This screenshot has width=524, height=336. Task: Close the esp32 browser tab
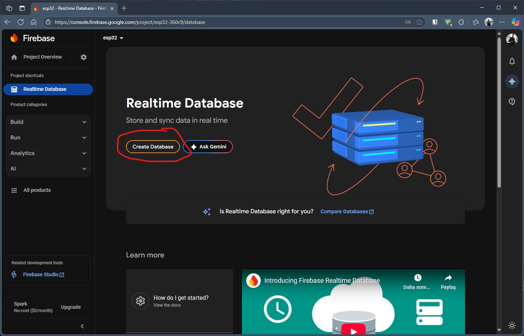point(112,8)
